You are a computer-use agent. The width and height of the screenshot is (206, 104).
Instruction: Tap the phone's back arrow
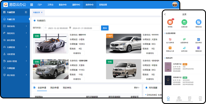(165, 14)
